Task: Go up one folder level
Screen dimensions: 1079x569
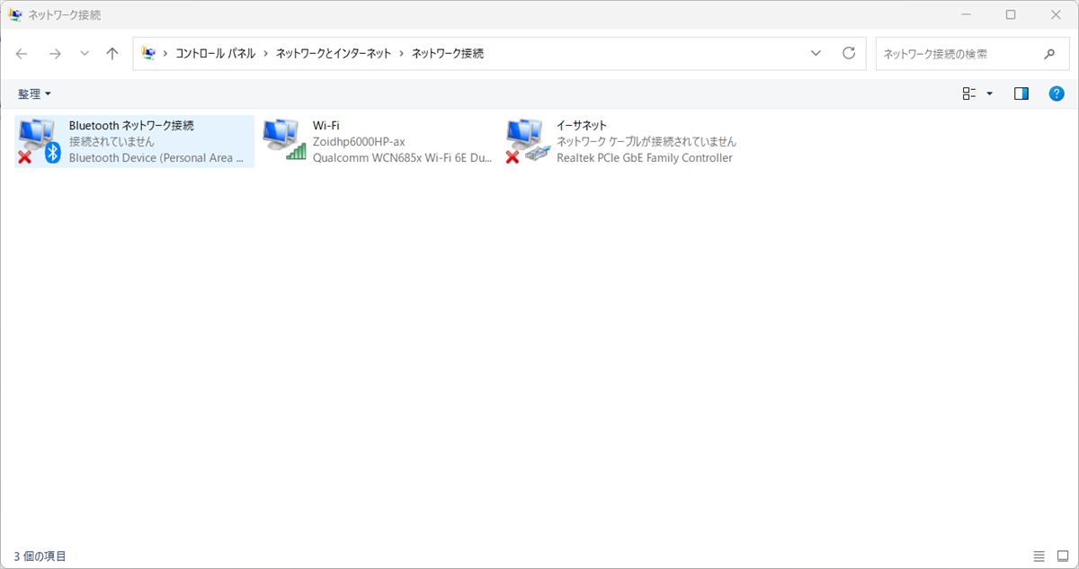Action: tap(112, 54)
